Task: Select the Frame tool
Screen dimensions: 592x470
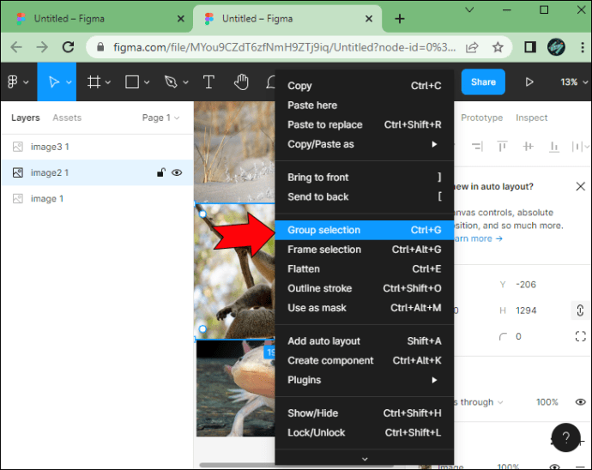Action: 94,82
